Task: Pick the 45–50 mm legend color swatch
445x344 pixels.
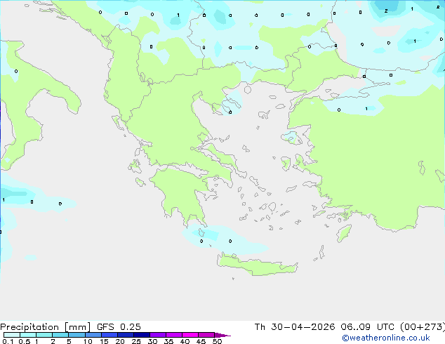Action: [206, 335]
